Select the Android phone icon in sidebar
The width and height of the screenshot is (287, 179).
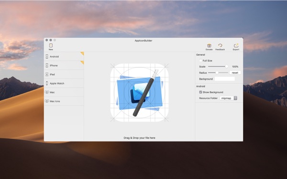click(x=47, y=56)
